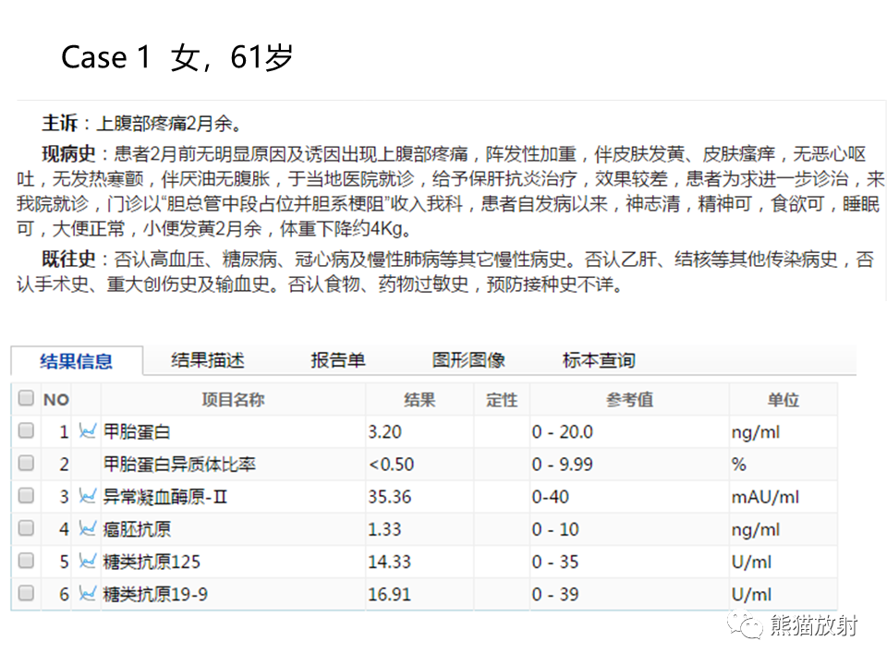Select the 甲胎蛋白异质体比率 item name
The image size is (887, 665).
coord(179,465)
